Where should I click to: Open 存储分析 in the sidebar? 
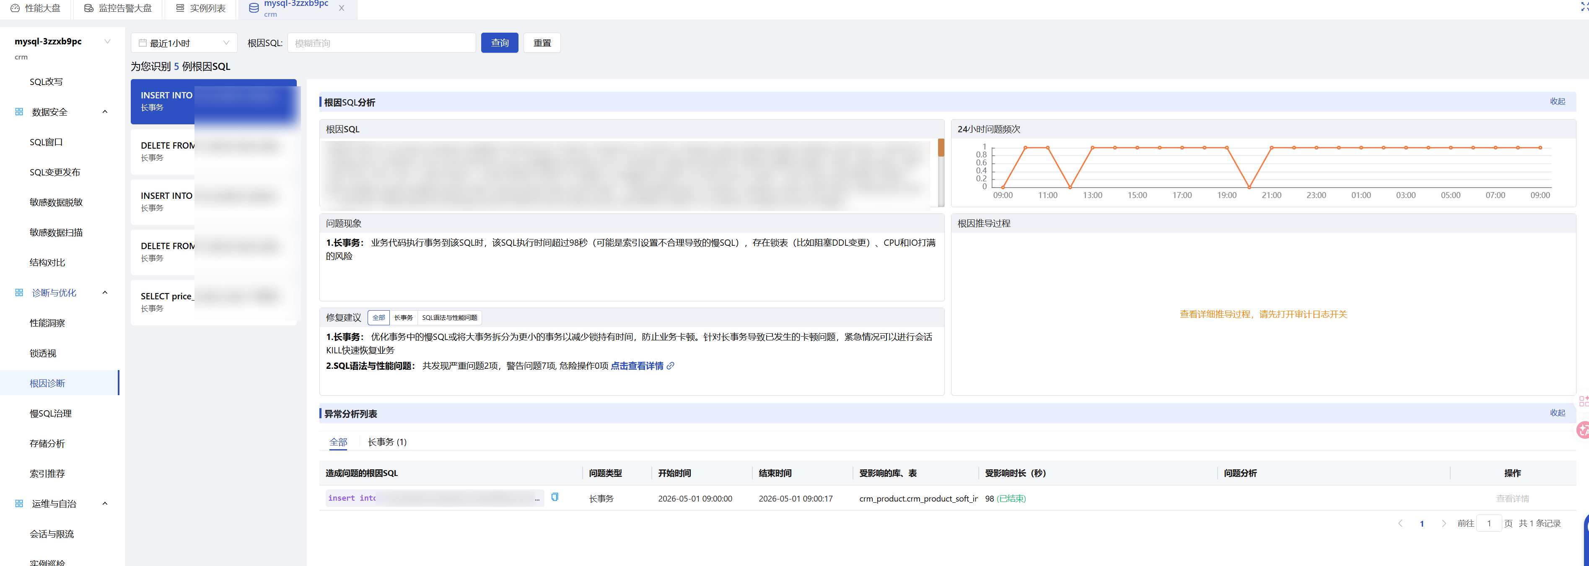[x=47, y=443]
